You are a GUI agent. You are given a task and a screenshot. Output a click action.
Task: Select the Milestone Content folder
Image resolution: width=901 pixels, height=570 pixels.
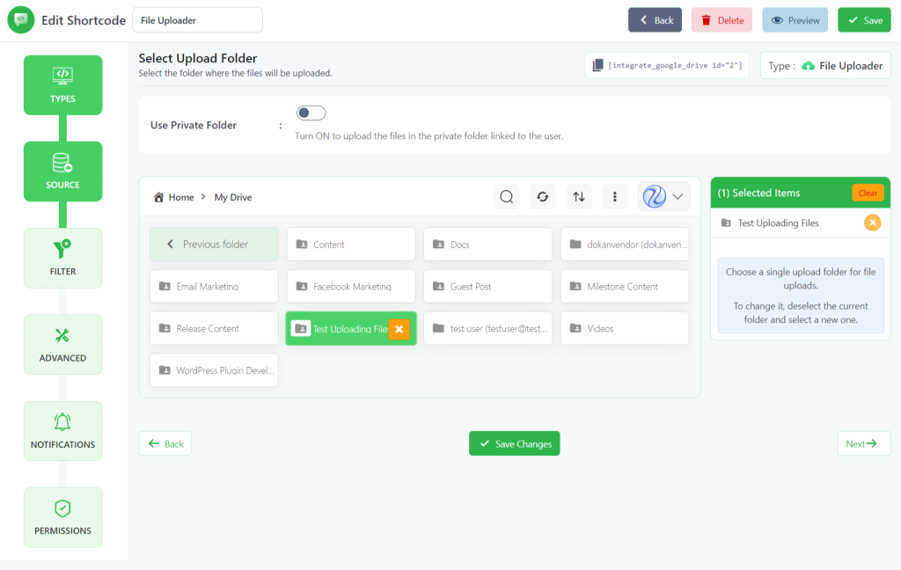pyautogui.click(x=625, y=286)
